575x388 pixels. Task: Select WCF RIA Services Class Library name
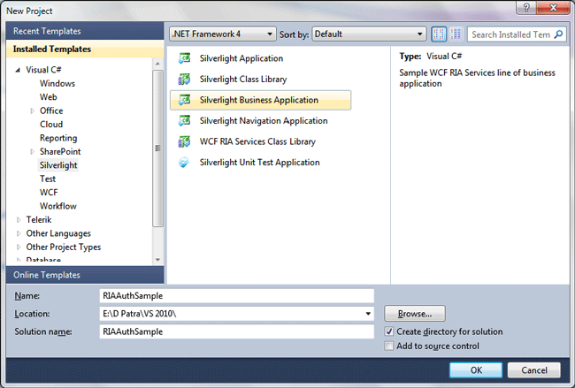pos(257,141)
